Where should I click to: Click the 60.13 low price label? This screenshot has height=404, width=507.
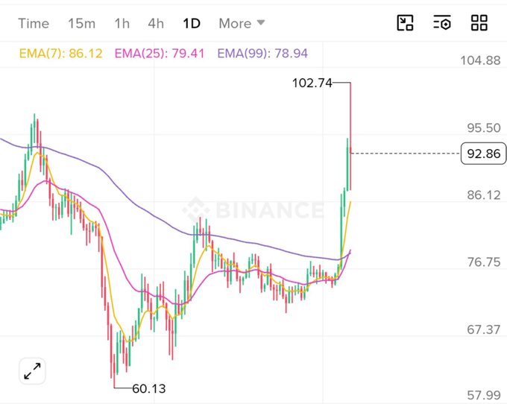point(148,388)
